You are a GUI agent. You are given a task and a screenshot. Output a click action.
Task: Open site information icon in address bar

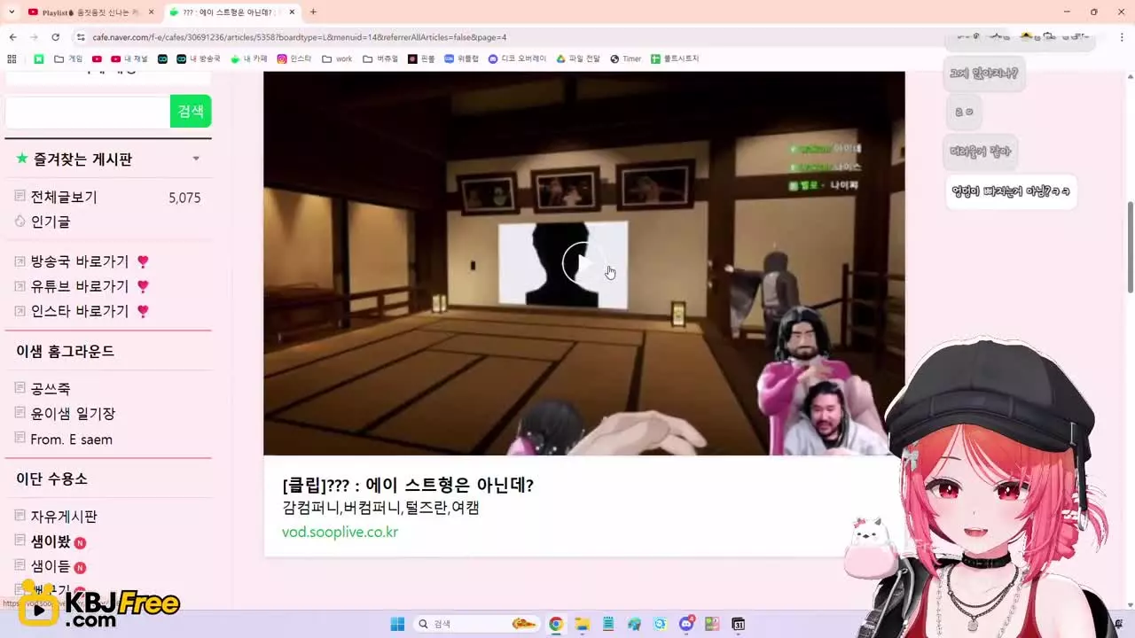81,37
